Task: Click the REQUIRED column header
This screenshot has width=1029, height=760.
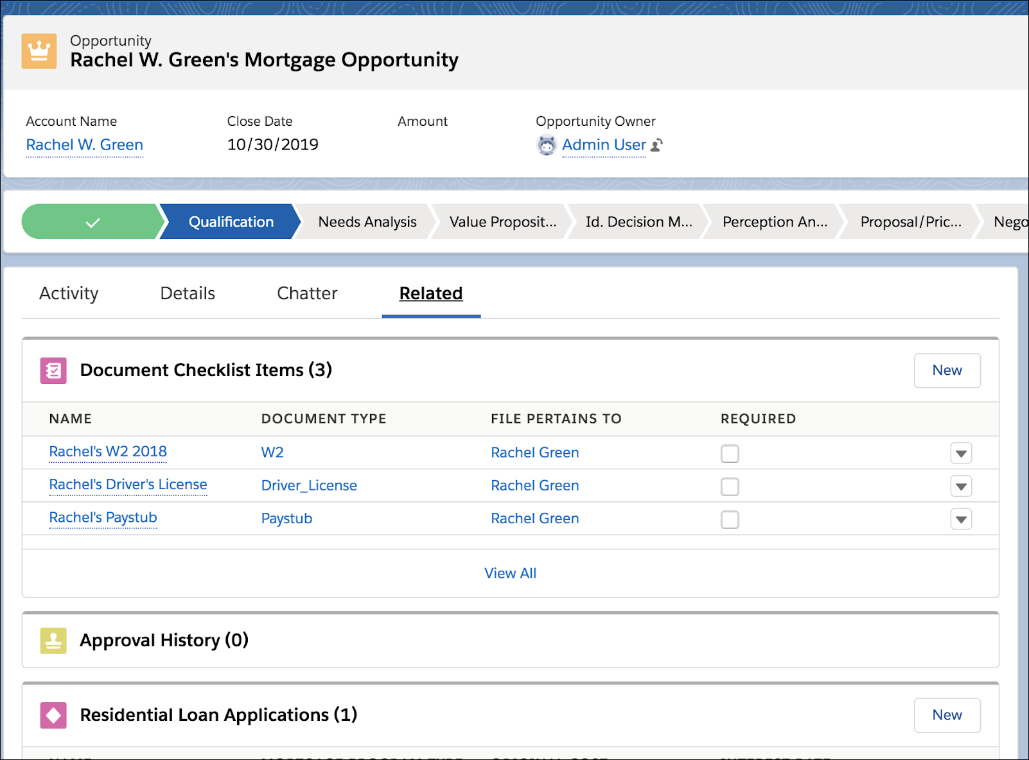Action: (759, 419)
